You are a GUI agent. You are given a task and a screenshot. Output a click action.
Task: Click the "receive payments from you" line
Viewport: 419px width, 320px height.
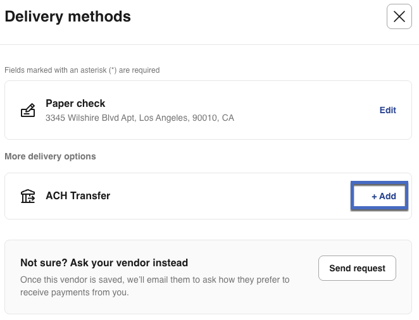point(73,292)
